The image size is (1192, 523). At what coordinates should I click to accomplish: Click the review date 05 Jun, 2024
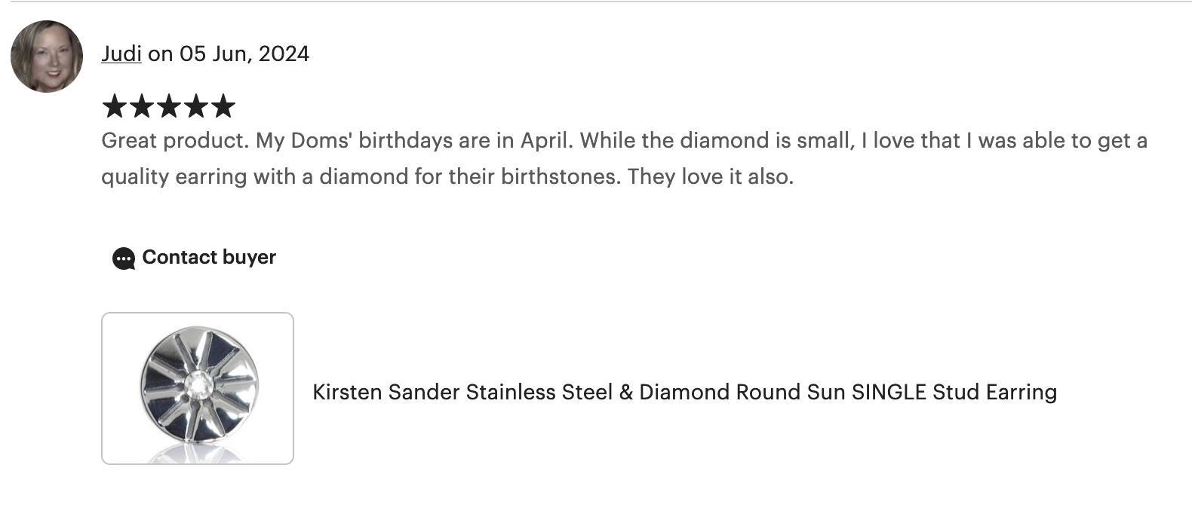tap(244, 54)
